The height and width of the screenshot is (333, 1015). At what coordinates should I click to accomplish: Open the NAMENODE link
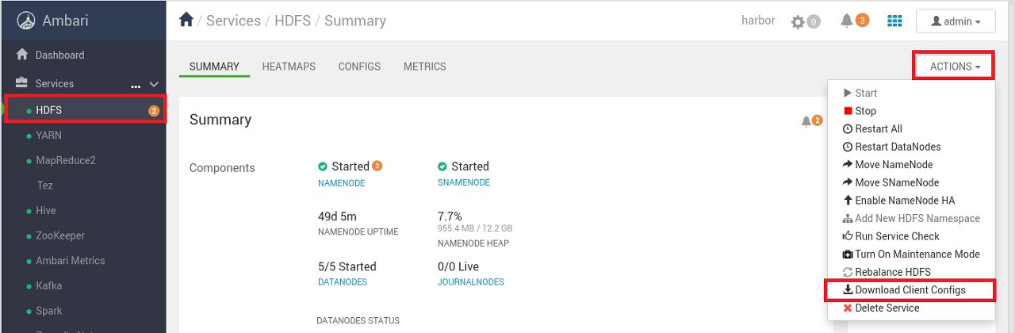coord(341,182)
